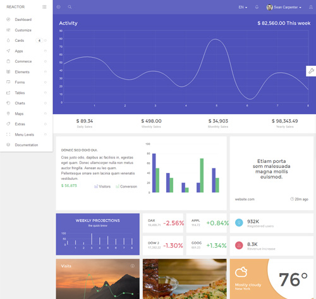Click the REACTOR logo text
The height and width of the screenshot is (299, 316).
[16, 7]
